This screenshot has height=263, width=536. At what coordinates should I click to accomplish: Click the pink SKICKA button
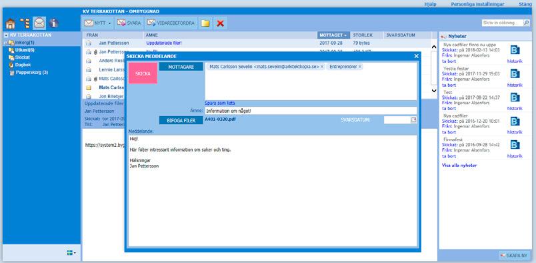click(x=143, y=73)
